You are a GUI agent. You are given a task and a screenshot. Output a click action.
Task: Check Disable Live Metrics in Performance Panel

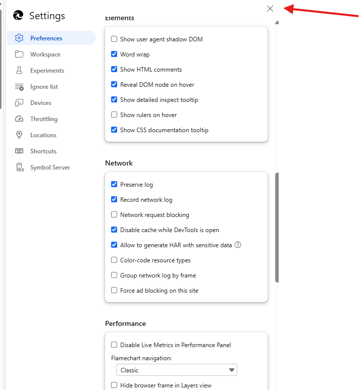pos(114,345)
